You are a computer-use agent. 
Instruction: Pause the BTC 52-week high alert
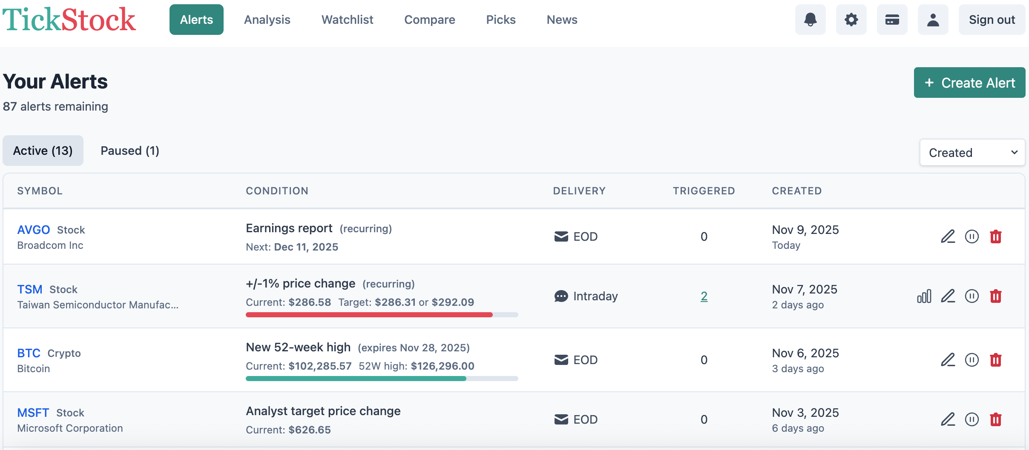[972, 360]
